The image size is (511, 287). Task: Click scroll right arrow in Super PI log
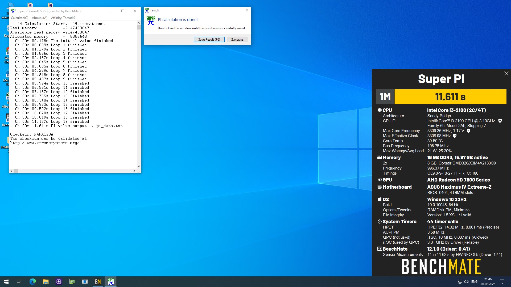[134, 171]
